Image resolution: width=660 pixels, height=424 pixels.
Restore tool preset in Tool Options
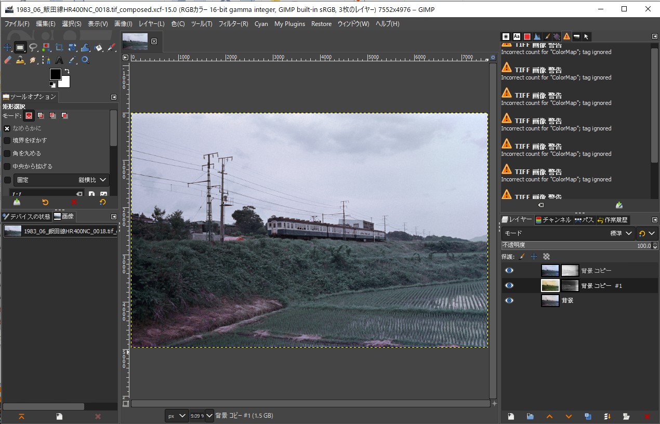[45, 202]
